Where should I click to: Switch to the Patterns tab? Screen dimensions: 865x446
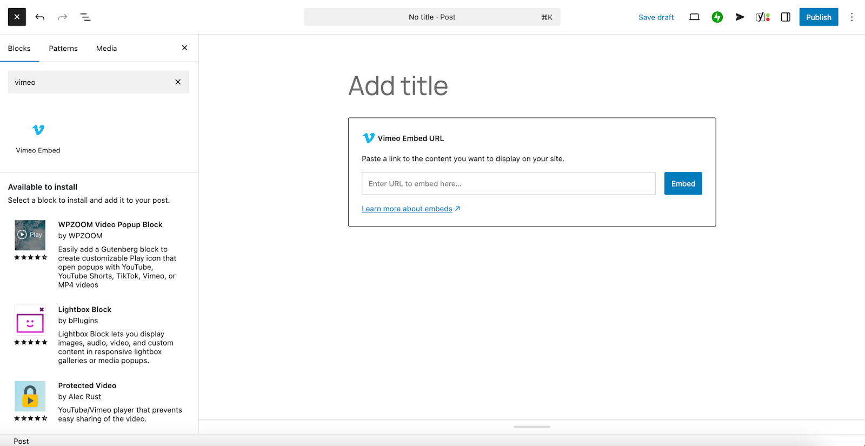pyautogui.click(x=63, y=49)
